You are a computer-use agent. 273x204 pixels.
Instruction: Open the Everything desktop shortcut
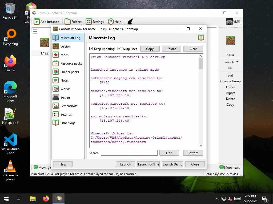(x=10, y=37)
